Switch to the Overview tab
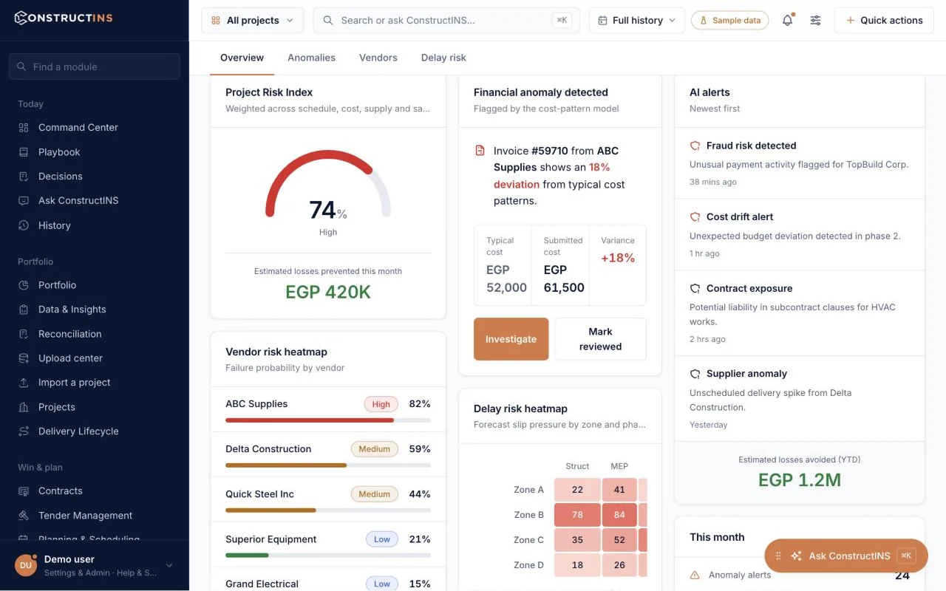Viewport: 946px width, 591px height. point(242,58)
